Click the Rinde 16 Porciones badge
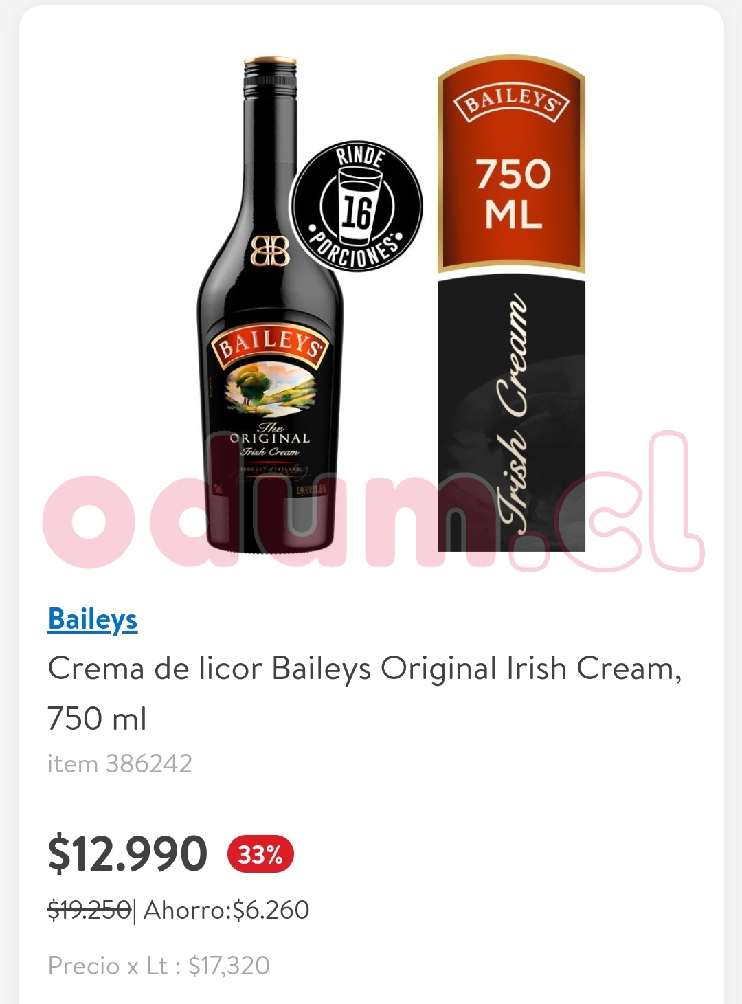Viewport: 742px width, 1004px height. coord(357,206)
